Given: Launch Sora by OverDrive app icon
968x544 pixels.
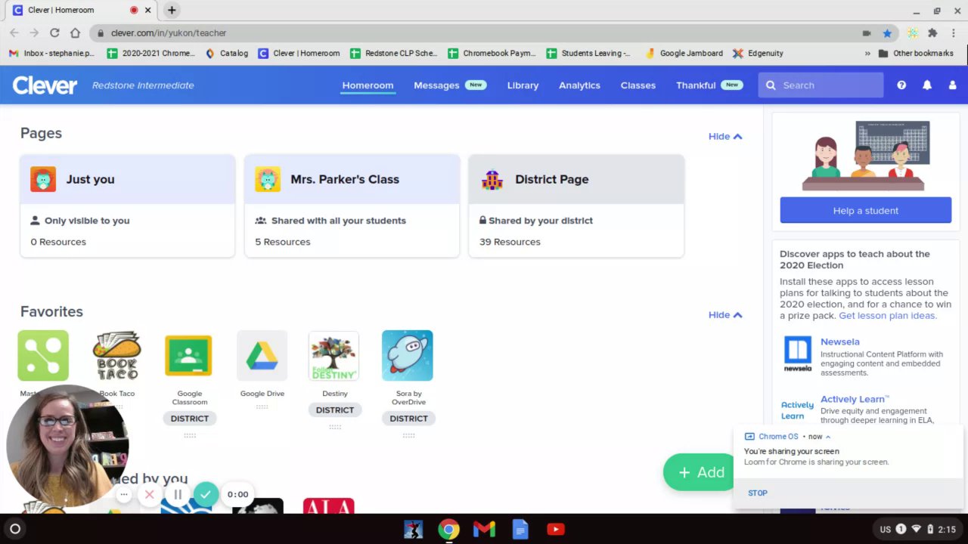Looking at the screenshot, I should 407,355.
